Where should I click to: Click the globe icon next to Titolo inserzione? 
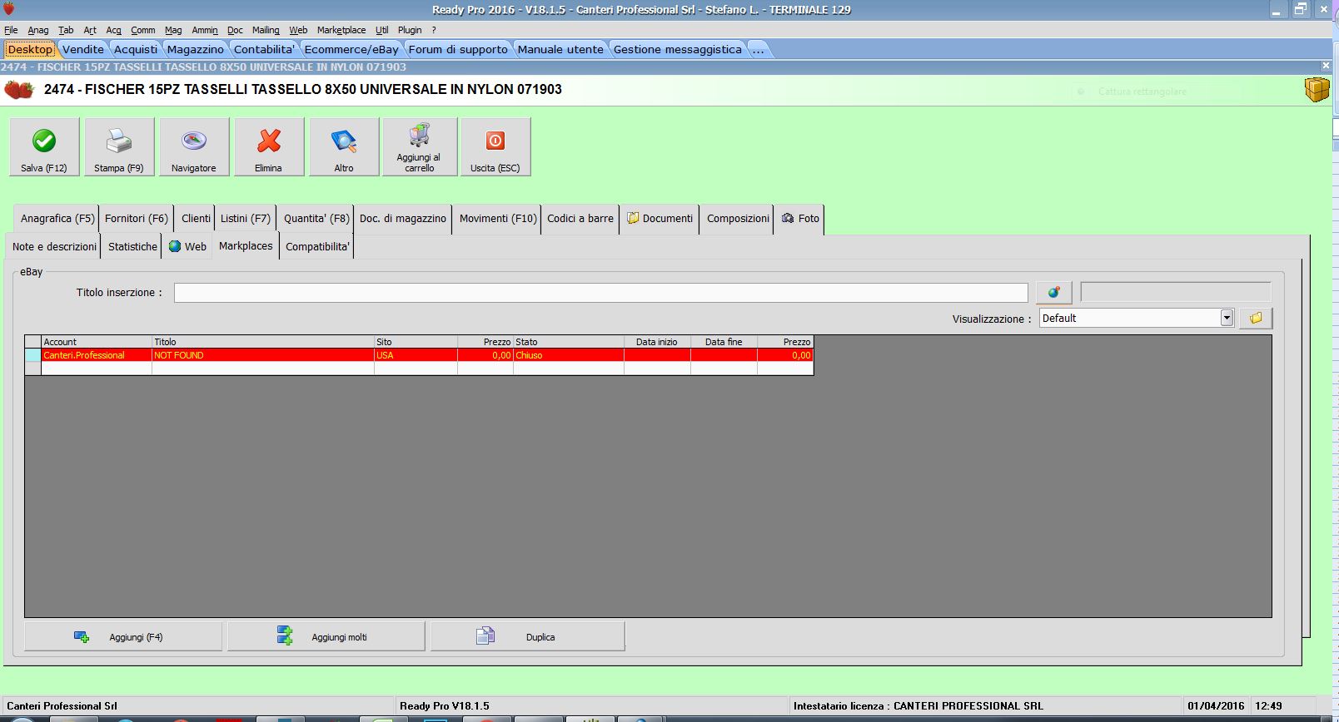1053,293
